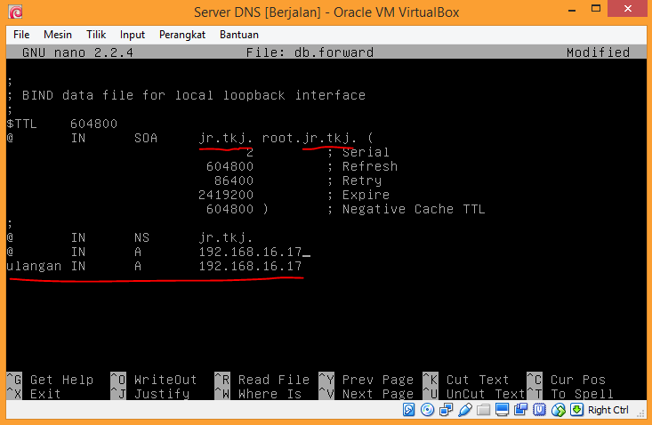652x425 pixels.
Task: Click the '; Serial' comment
Action: click(358, 152)
